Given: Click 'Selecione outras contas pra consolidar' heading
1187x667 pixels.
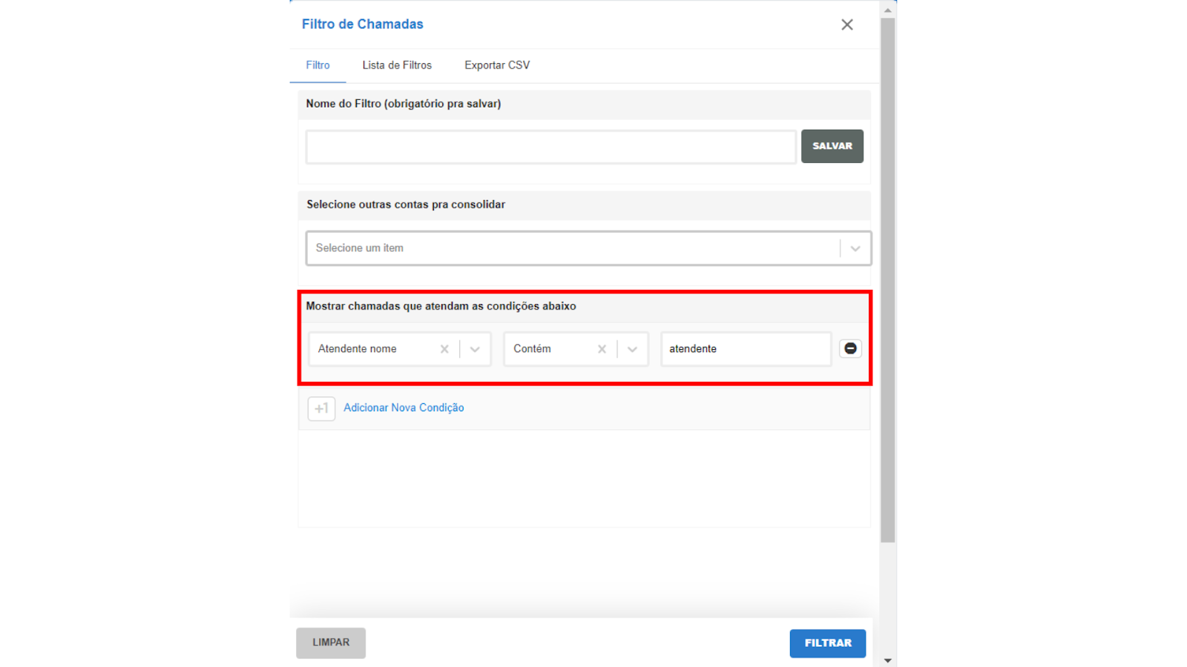Looking at the screenshot, I should (x=406, y=205).
